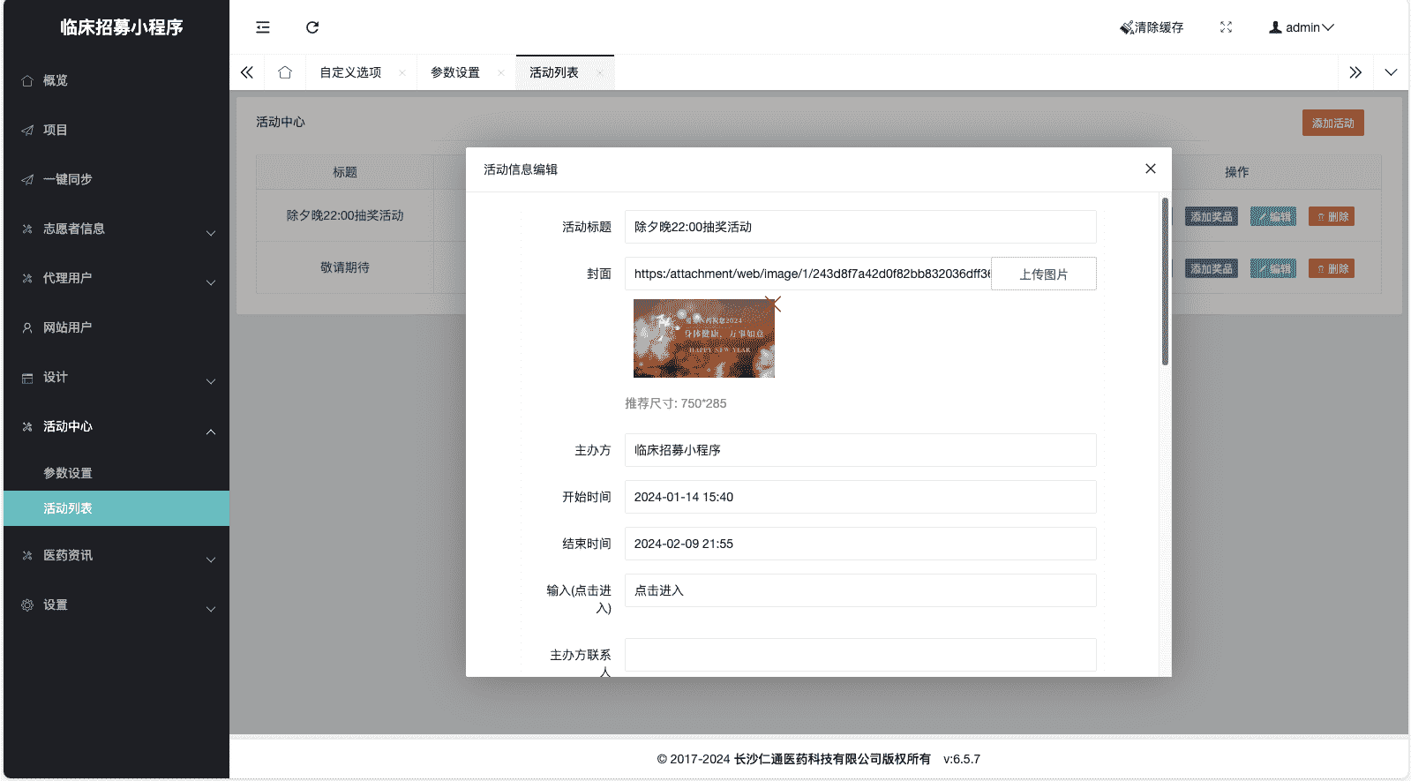The height and width of the screenshot is (781, 1411).
Task: Click the sidebar collapse menu icon
Action: (263, 27)
